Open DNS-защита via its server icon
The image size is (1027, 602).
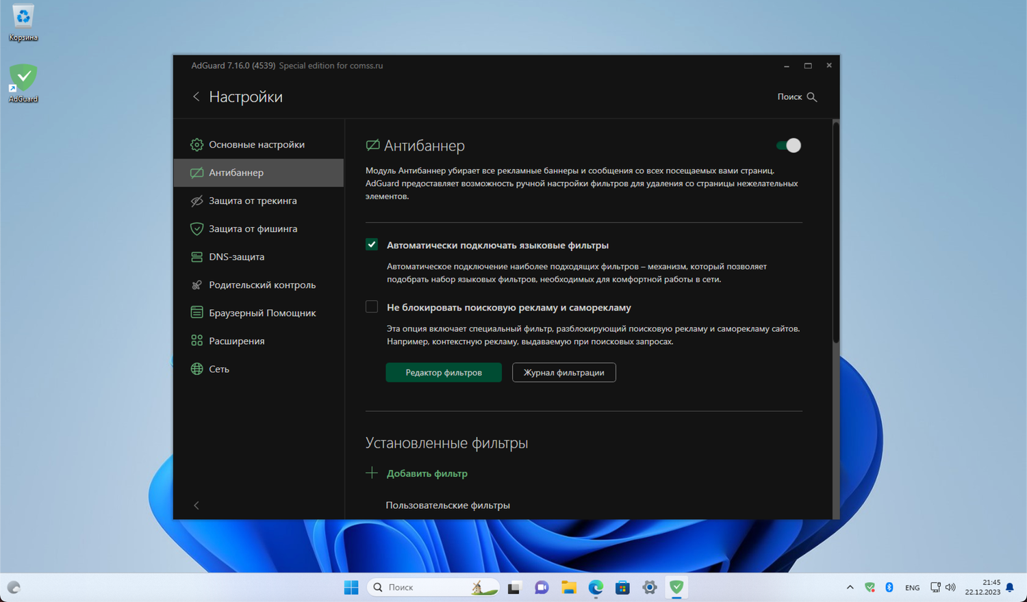[196, 257]
